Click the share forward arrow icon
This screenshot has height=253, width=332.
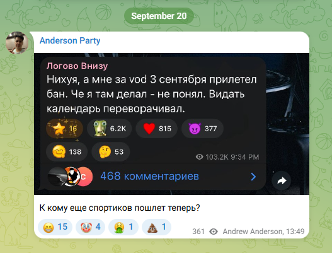(282, 180)
